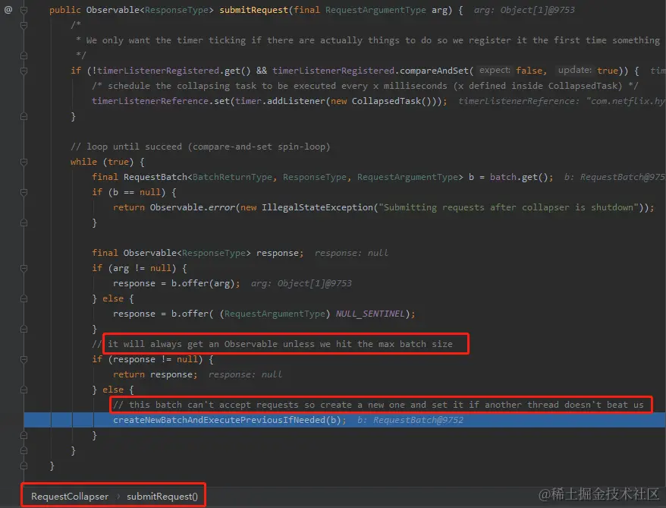Click the 'final Observable<ResponseType> response;' declaration

pyautogui.click(x=197, y=253)
